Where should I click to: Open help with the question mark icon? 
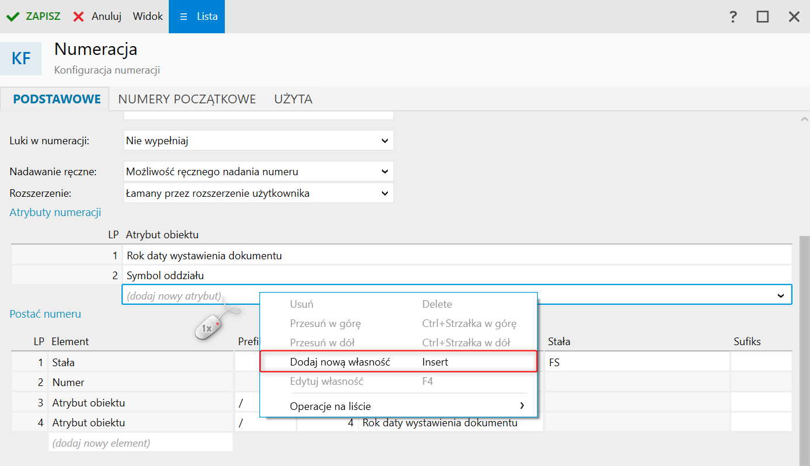coord(733,16)
